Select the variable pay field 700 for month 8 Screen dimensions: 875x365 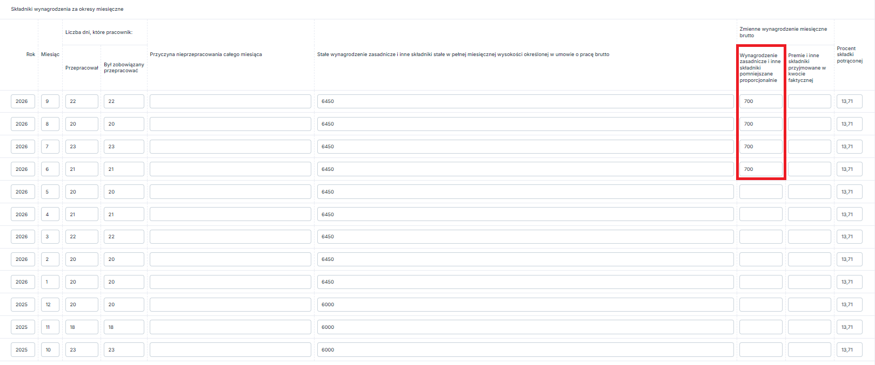[x=760, y=124]
